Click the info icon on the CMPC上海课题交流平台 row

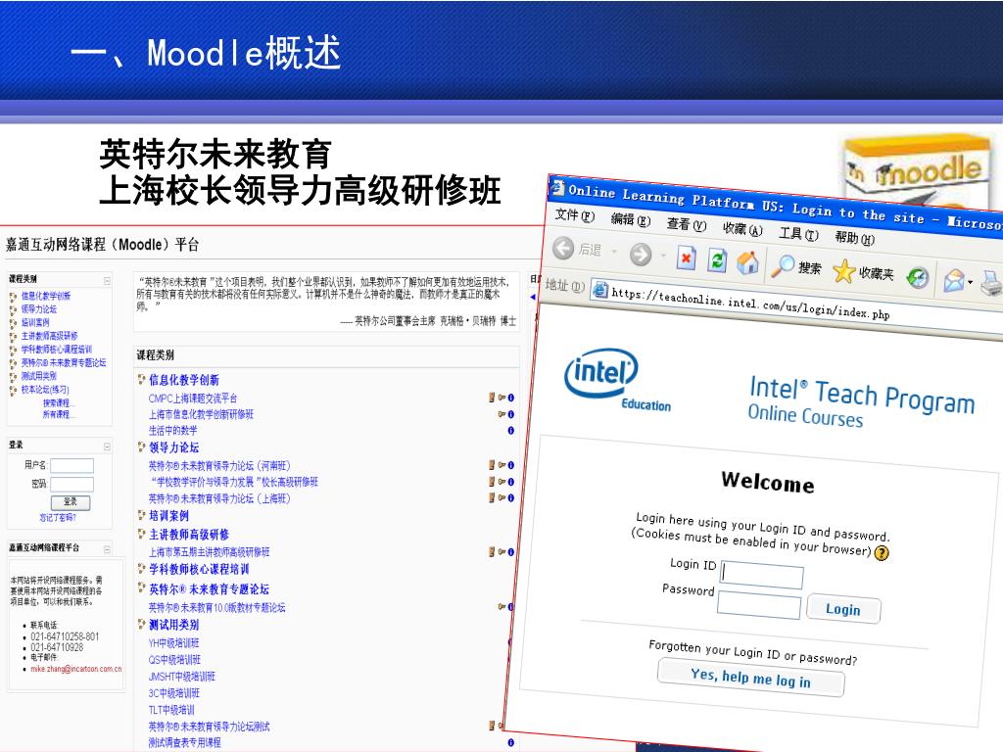point(510,398)
